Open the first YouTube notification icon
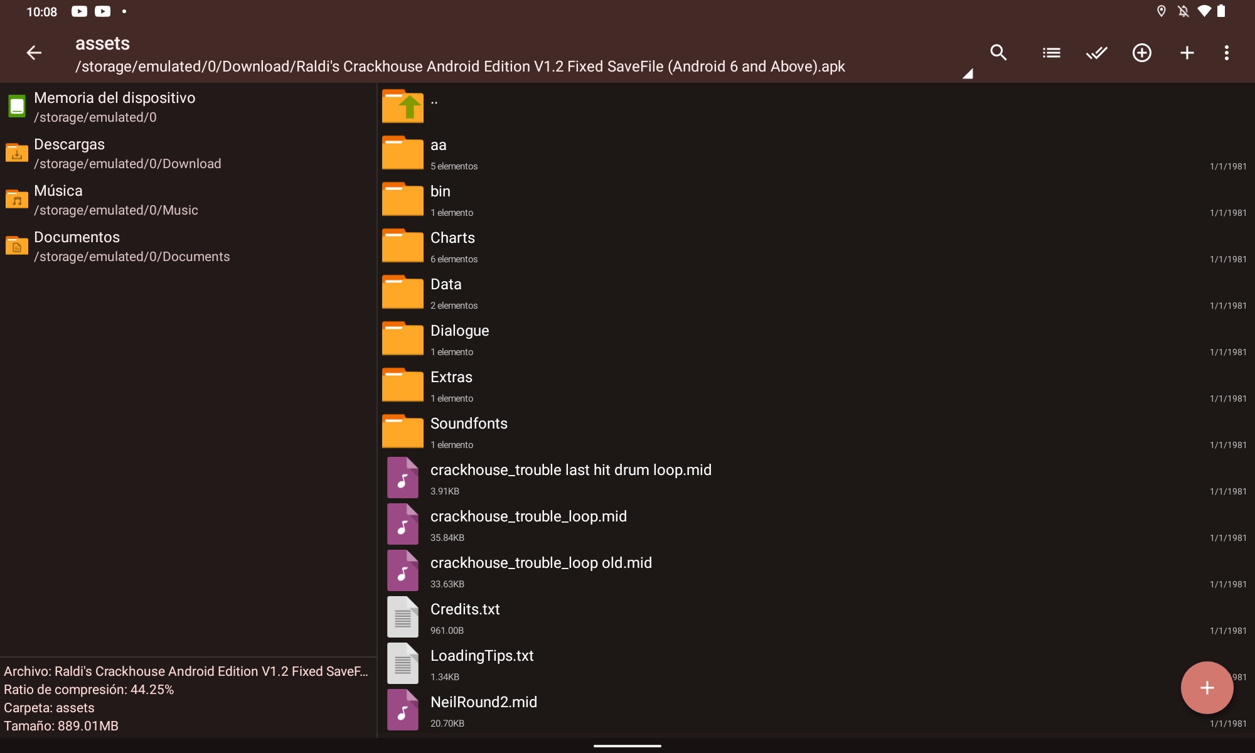 (x=79, y=11)
